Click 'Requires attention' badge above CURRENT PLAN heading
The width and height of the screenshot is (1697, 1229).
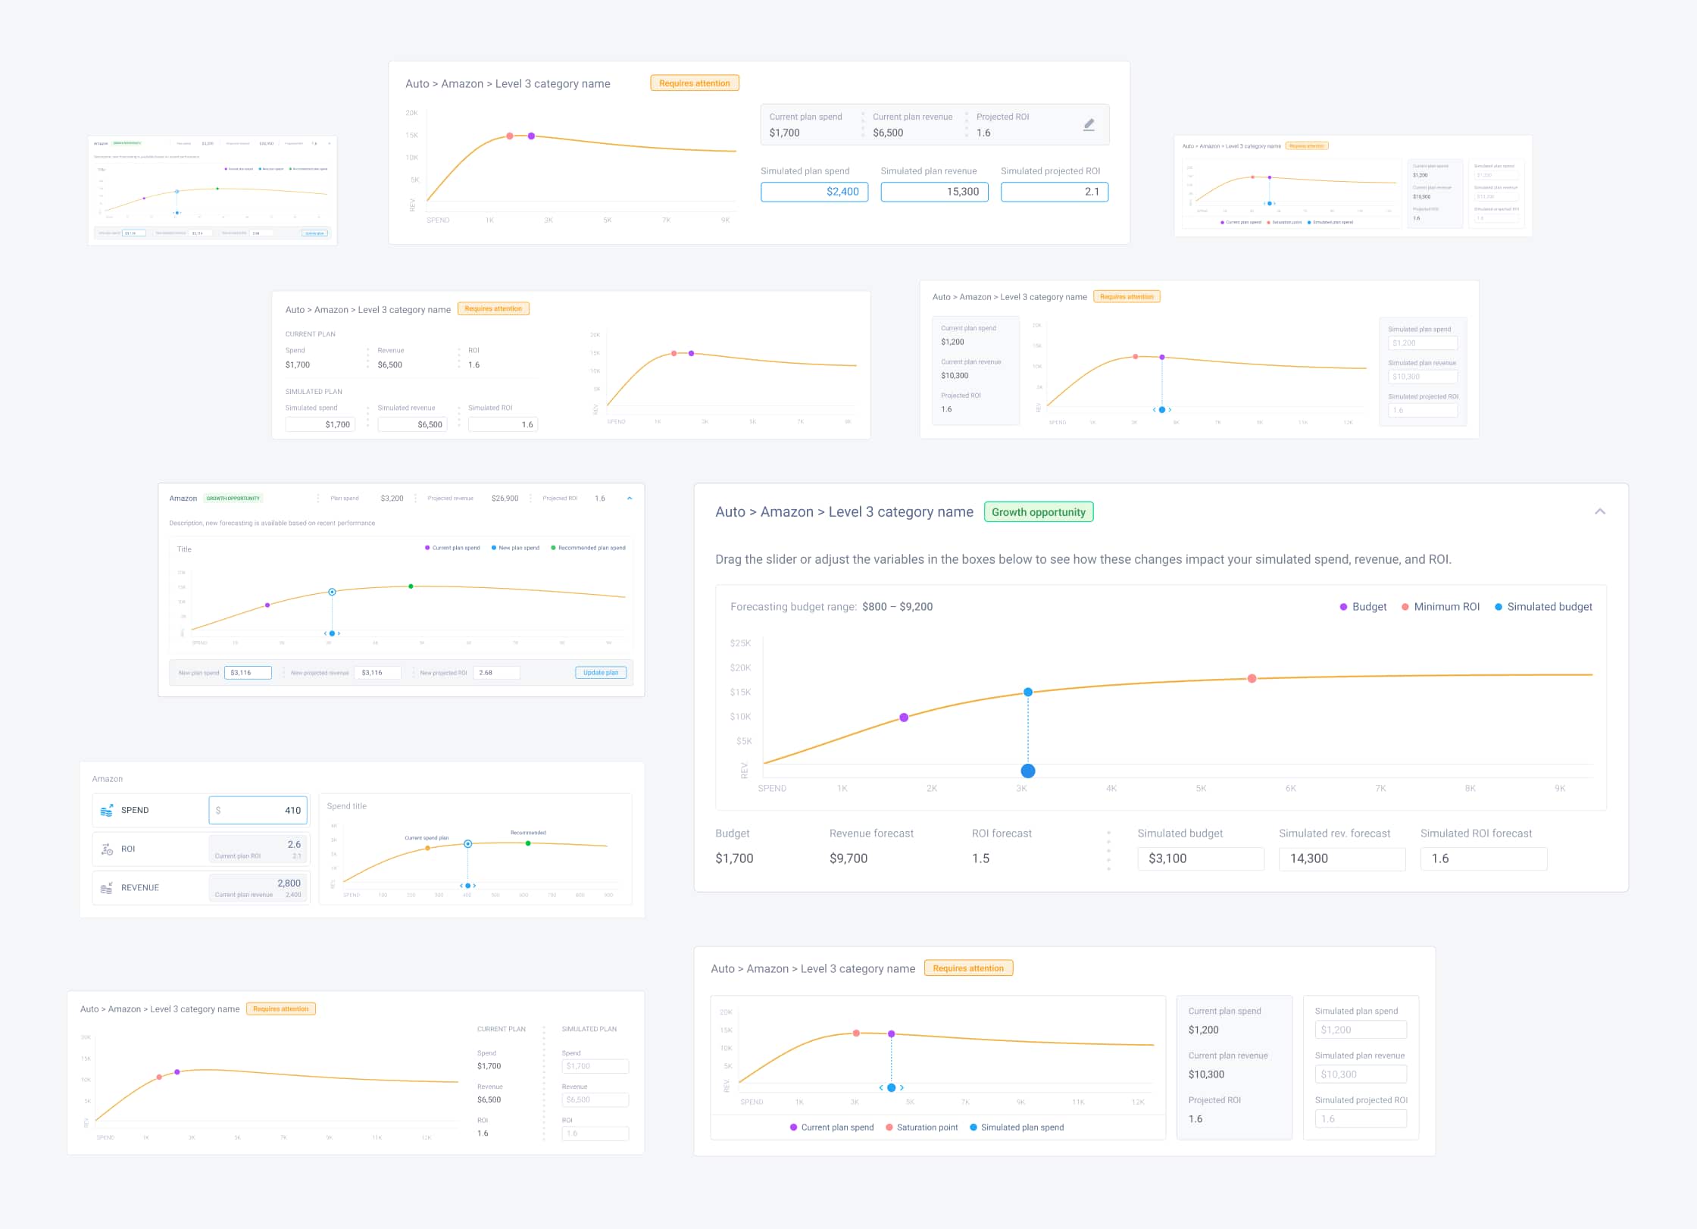pos(493,309)
